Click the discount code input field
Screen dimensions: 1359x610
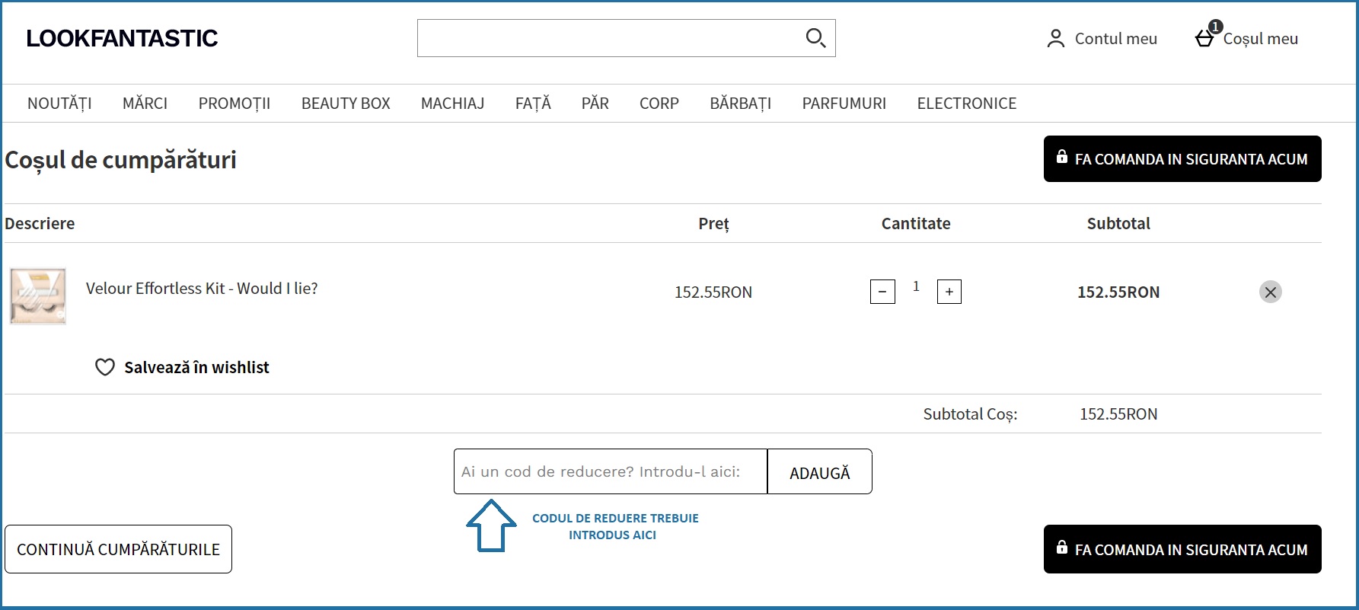pos(611,471)
